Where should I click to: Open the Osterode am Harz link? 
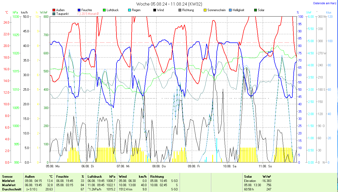(324, 3)
